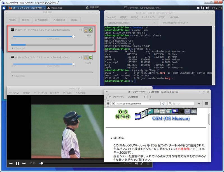Switch to Firefox task in the panel
The height and width of the screenshot is (172, 224).
click(27, 8)
